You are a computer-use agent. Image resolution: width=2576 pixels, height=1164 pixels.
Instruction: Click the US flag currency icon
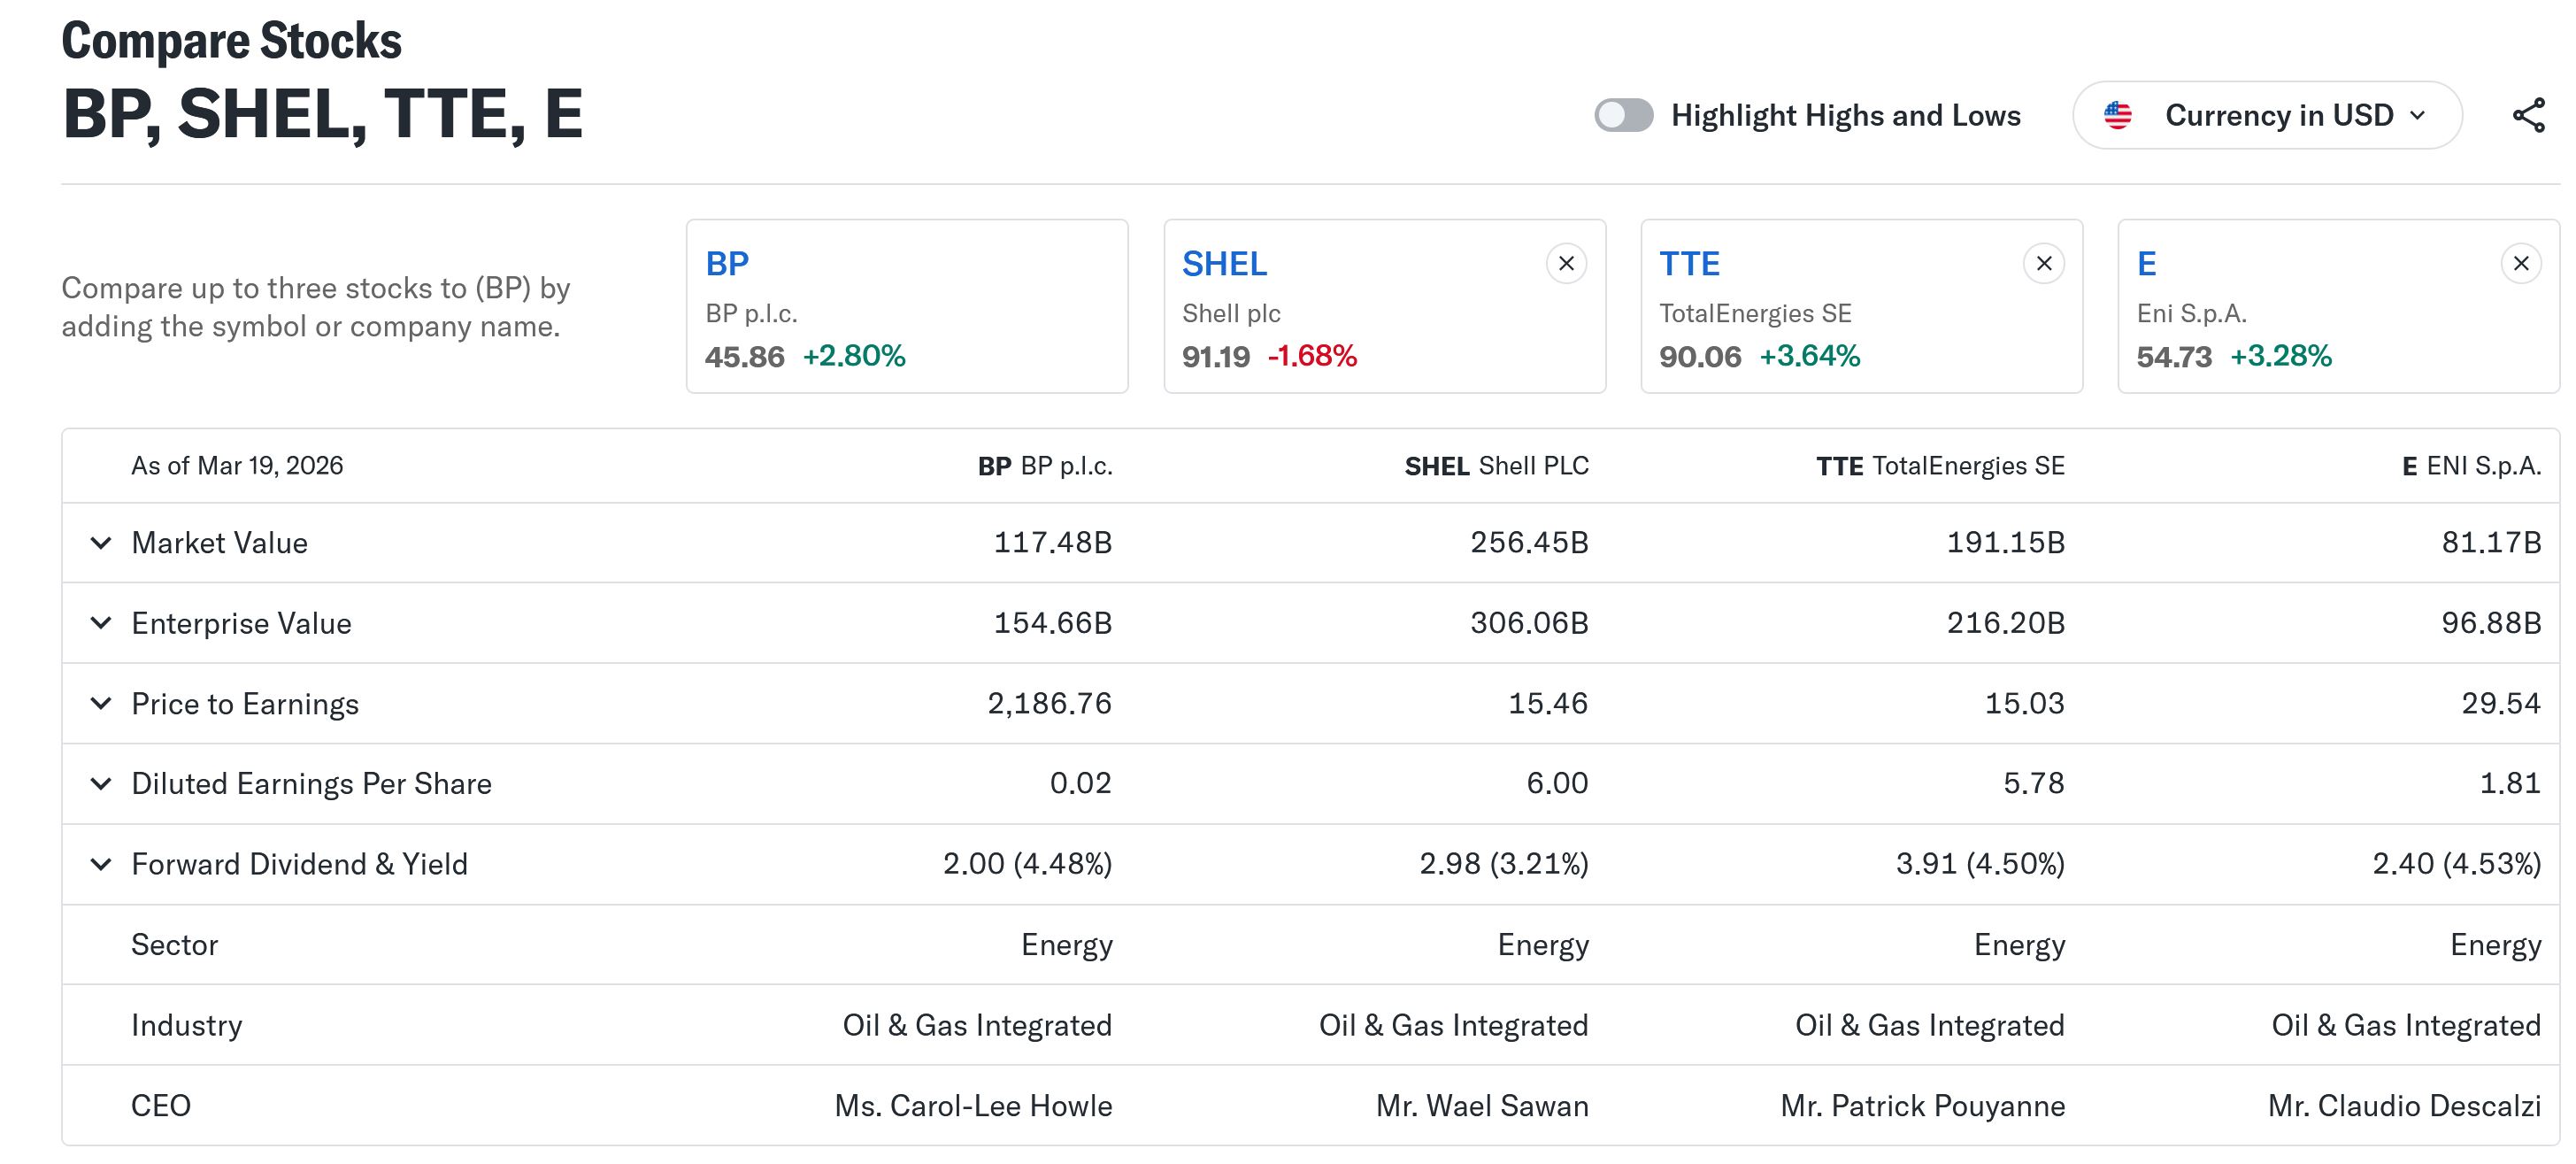point(2117,115)
